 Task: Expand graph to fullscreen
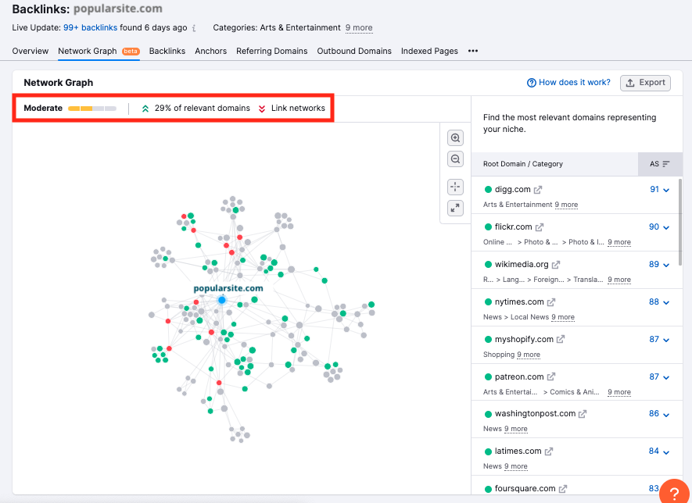click(x=456, y=208)
